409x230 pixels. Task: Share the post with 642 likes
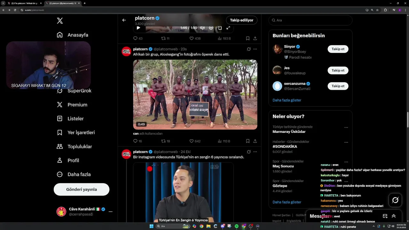click(255, 141)
